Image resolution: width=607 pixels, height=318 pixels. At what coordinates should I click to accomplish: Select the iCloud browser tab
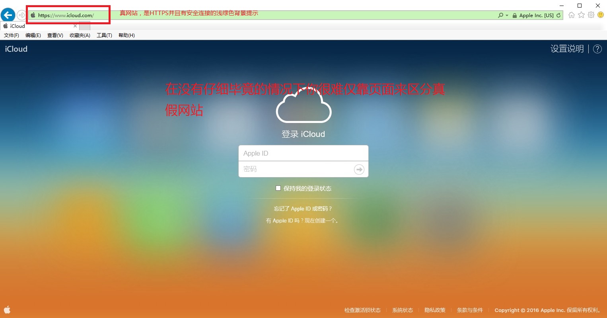(x=40, y=26)
